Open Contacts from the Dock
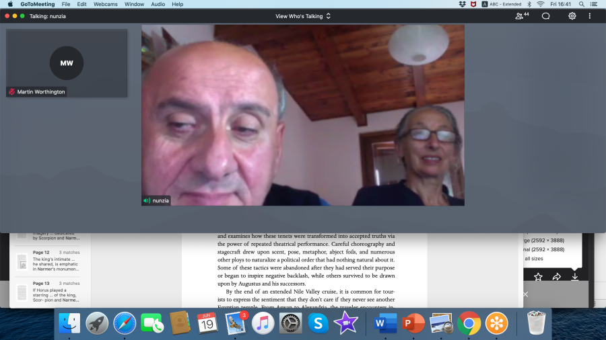This screenshot has width=606, height=340. [180, 323]
